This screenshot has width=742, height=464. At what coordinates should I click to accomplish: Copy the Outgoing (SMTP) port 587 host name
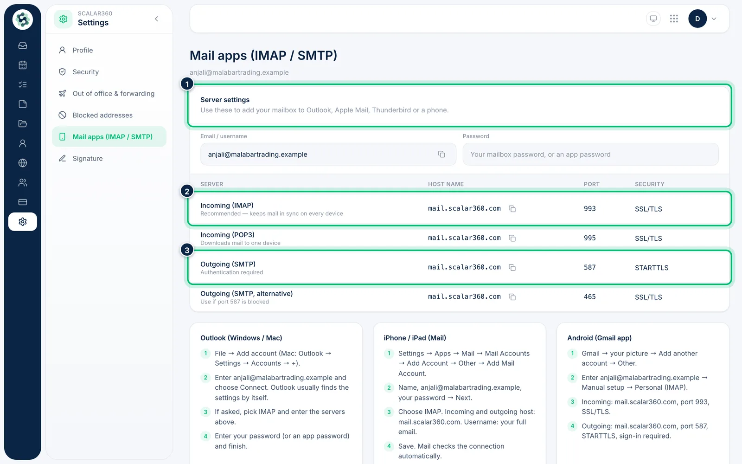[x=512, y=267]
